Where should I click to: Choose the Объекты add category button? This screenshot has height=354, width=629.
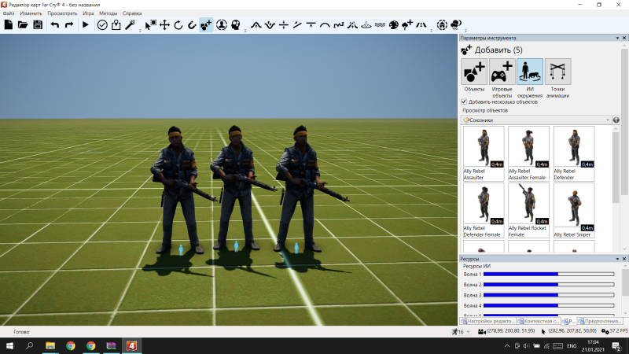tap(474, 72)
